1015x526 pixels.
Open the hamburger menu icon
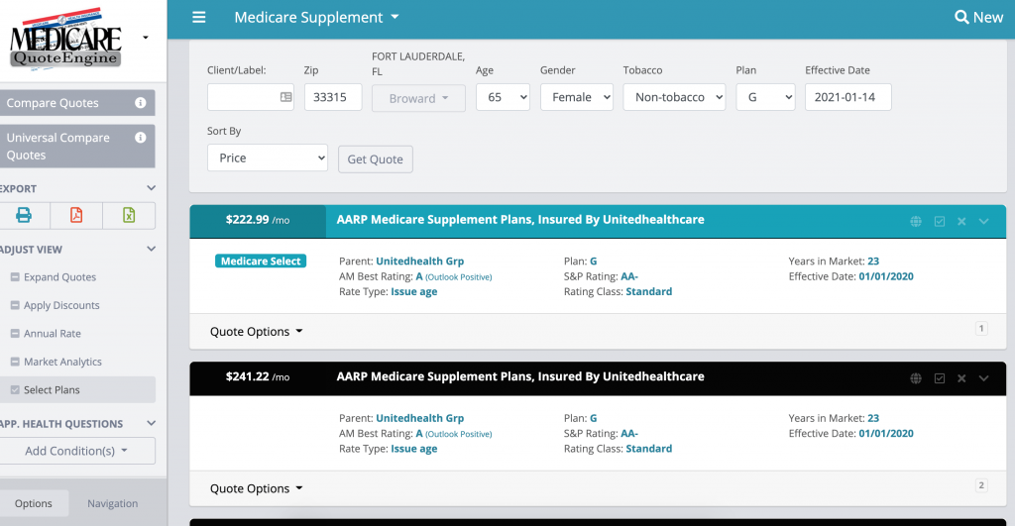click(x=198, y=18)
